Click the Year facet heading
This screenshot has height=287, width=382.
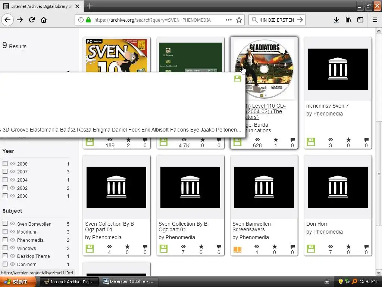8,151
